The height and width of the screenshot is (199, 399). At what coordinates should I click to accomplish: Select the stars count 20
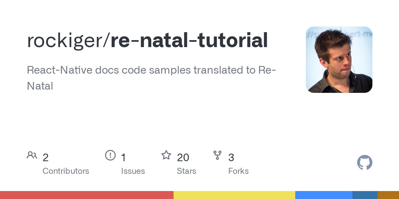click(x=183, y=158)
